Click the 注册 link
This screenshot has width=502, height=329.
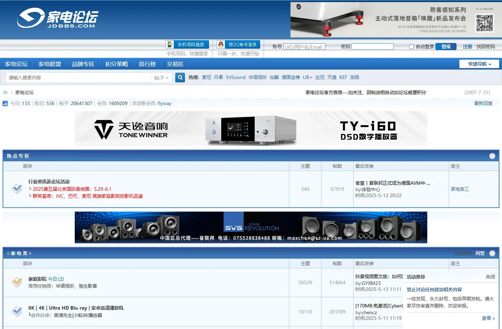coord(467,47)
